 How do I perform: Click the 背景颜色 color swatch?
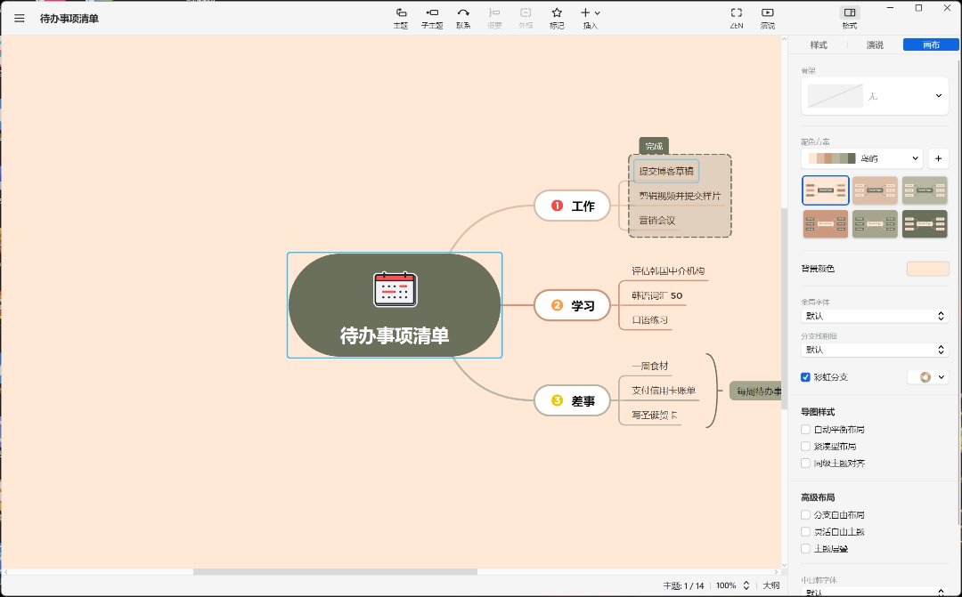click(928, 269)
